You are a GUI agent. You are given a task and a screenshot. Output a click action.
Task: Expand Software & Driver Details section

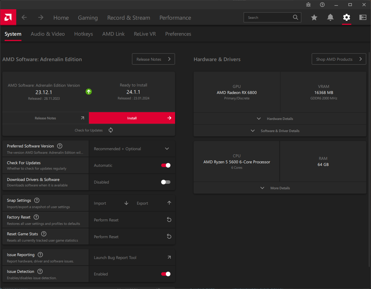(x=280, y=131)
